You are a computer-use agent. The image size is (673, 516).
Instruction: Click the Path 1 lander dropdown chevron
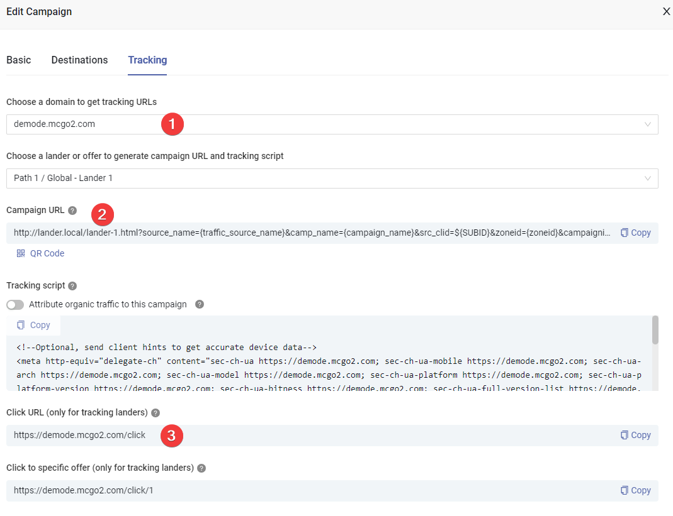click(648, 178)
